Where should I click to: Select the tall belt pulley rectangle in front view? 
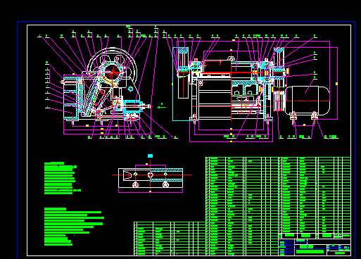pos(183,72)
